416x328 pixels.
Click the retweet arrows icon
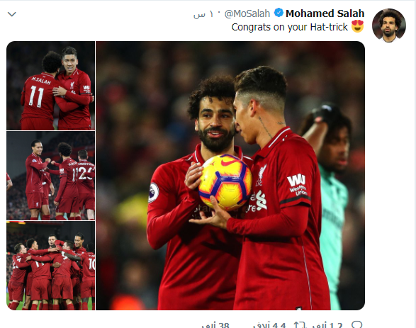300,325
